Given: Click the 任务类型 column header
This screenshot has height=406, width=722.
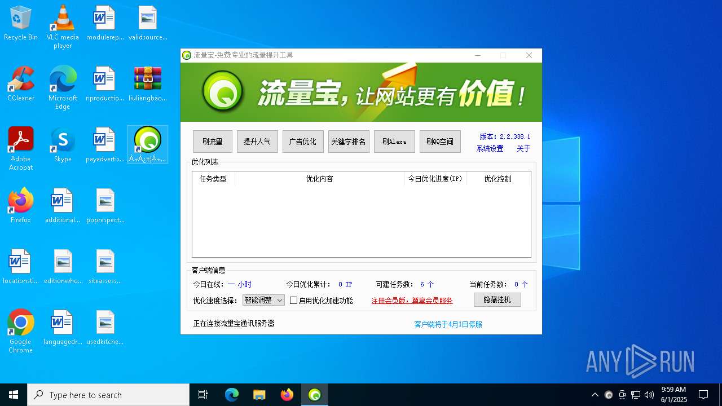Looking at the screenshot, I should [213, 179].
